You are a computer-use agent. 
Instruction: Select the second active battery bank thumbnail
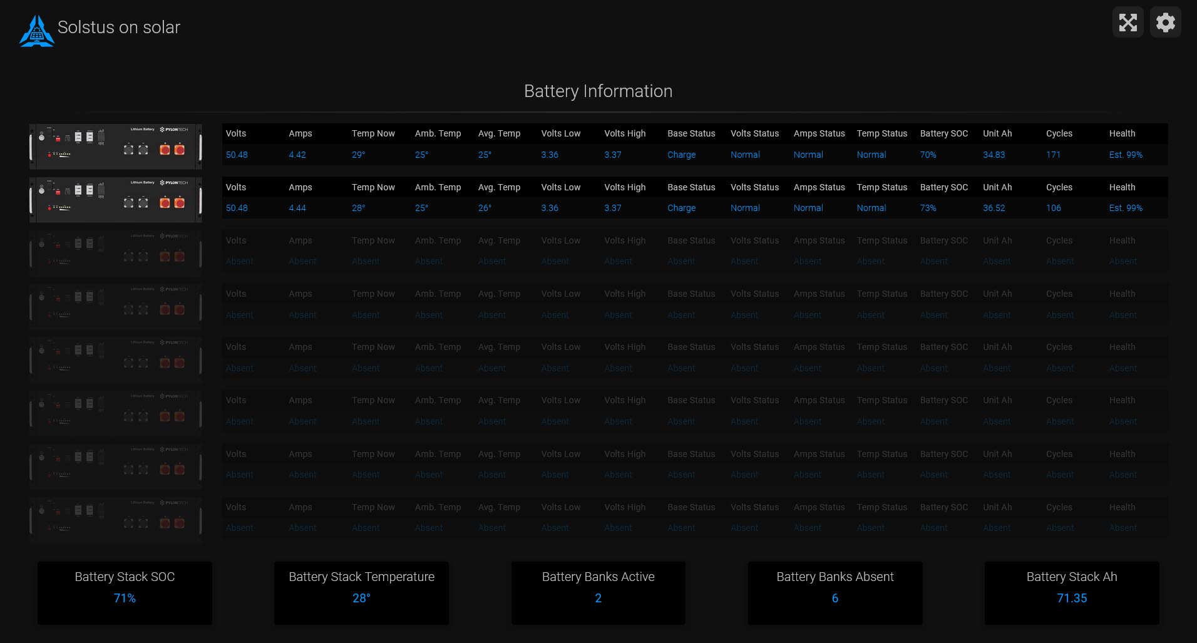115,199
